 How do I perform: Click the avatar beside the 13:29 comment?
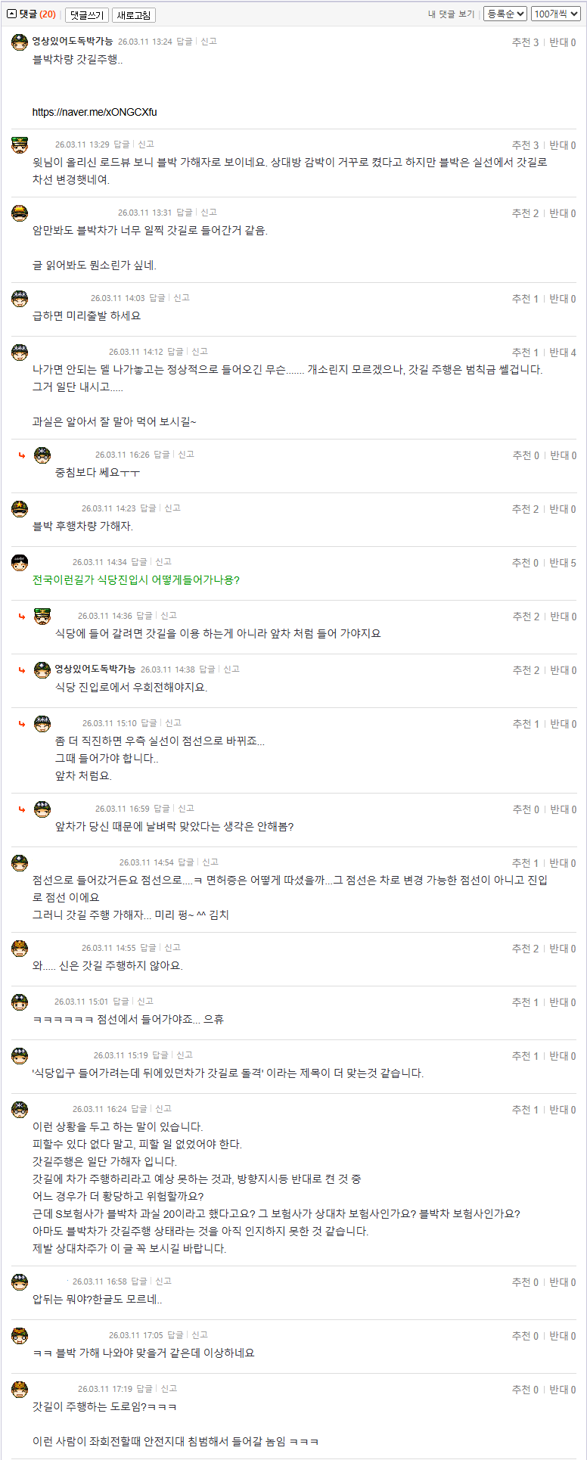coord(20,145)
